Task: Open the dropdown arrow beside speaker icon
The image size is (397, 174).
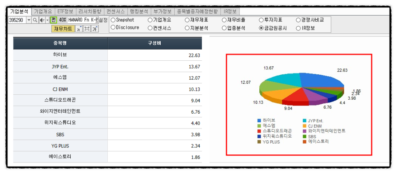Action: tap(47, 20)
